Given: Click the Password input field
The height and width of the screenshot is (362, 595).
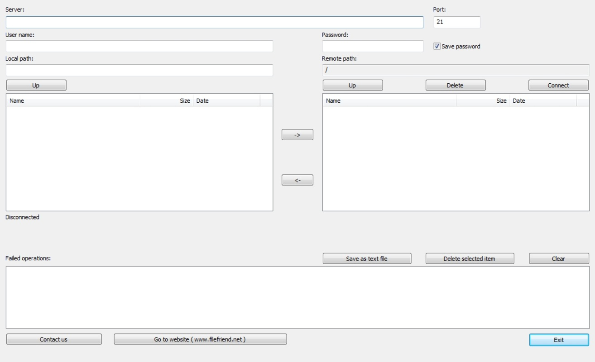Looking at the screenshot, I should coord(373,46).
